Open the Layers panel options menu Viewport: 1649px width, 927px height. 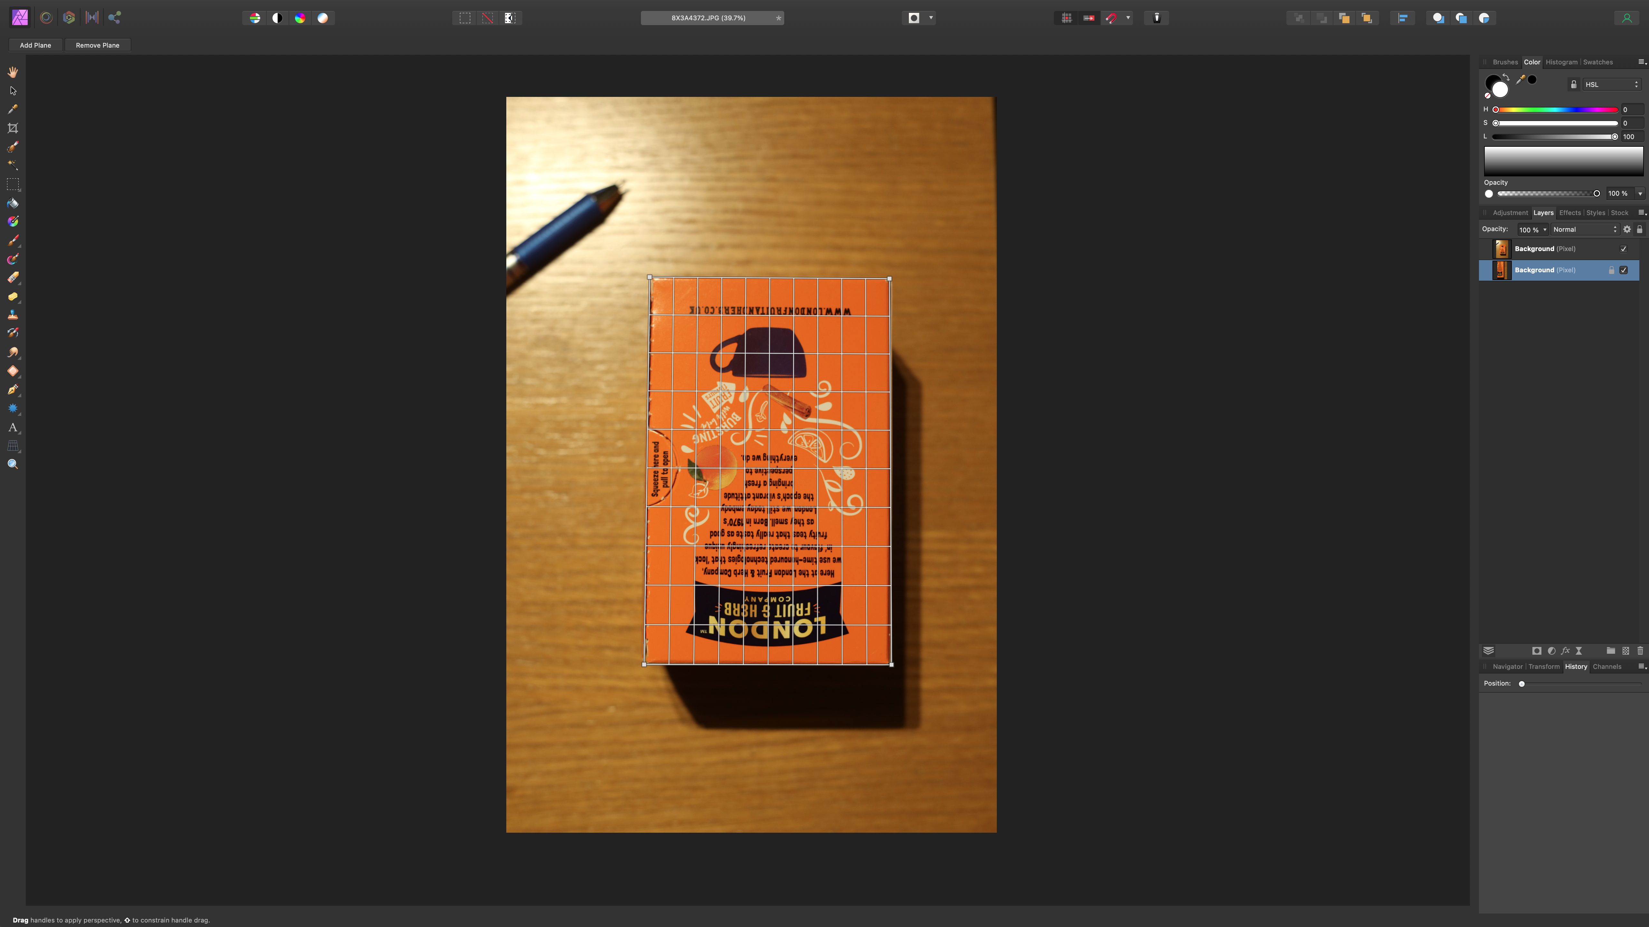coord(1642,212)
